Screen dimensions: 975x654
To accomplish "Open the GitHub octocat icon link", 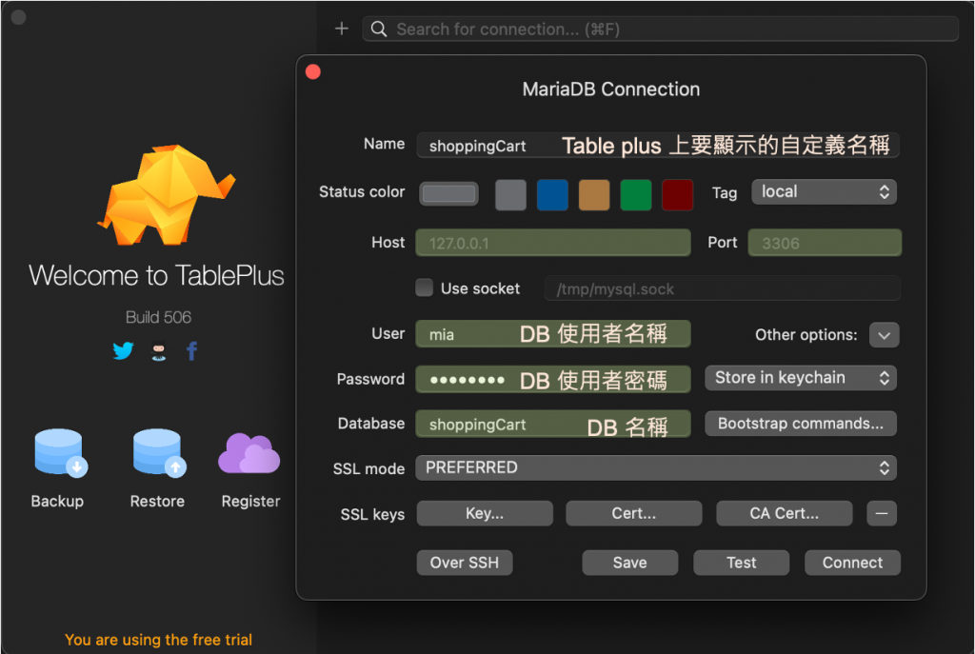I will click(x=159, y=352).
